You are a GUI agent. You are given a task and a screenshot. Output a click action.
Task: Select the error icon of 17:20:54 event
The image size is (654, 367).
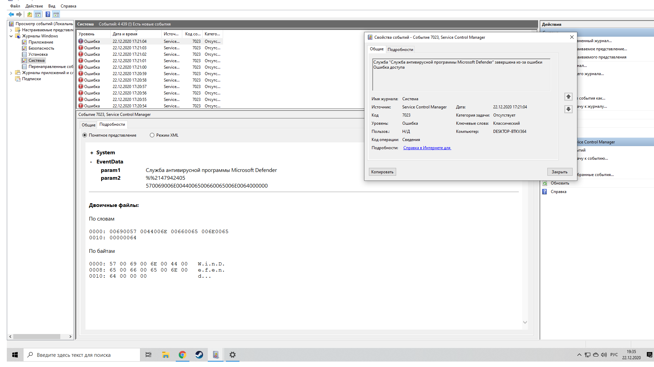tap(81, 106)
